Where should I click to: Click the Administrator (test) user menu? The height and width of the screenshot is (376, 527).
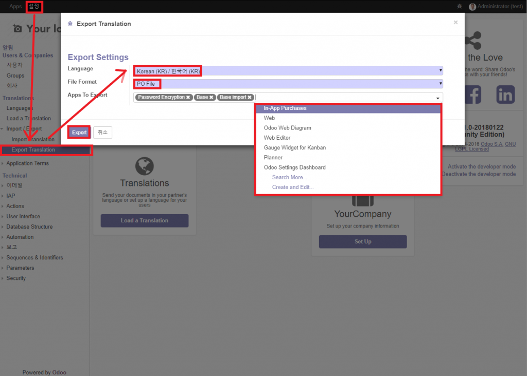pos(496,6)
